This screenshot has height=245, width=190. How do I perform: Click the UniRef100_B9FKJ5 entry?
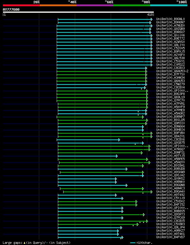170,51
